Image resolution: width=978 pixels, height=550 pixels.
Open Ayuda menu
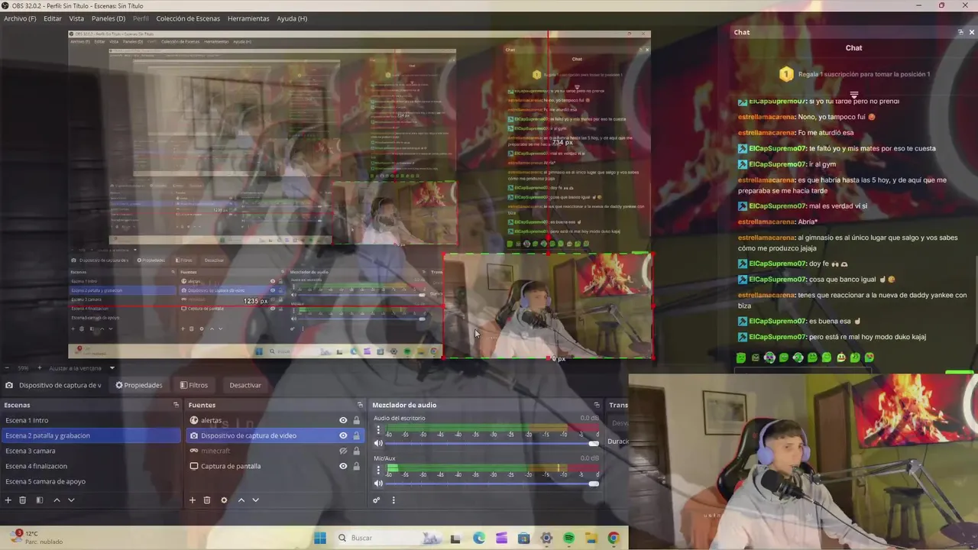(292, 18)
